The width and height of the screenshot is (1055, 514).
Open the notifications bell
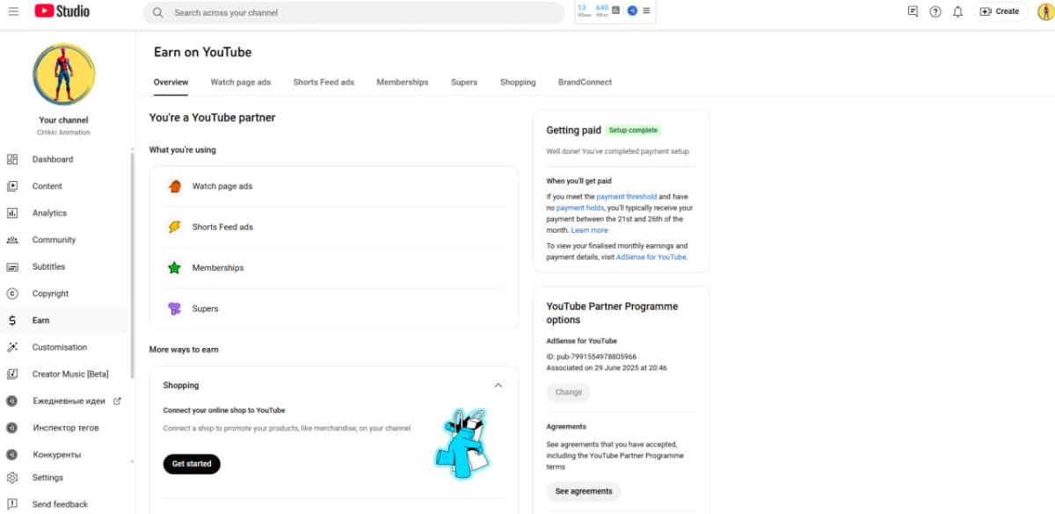pos(958,11)
